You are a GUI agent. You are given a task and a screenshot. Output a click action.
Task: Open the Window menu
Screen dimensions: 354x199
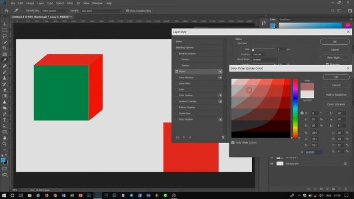tap(97, 3)
